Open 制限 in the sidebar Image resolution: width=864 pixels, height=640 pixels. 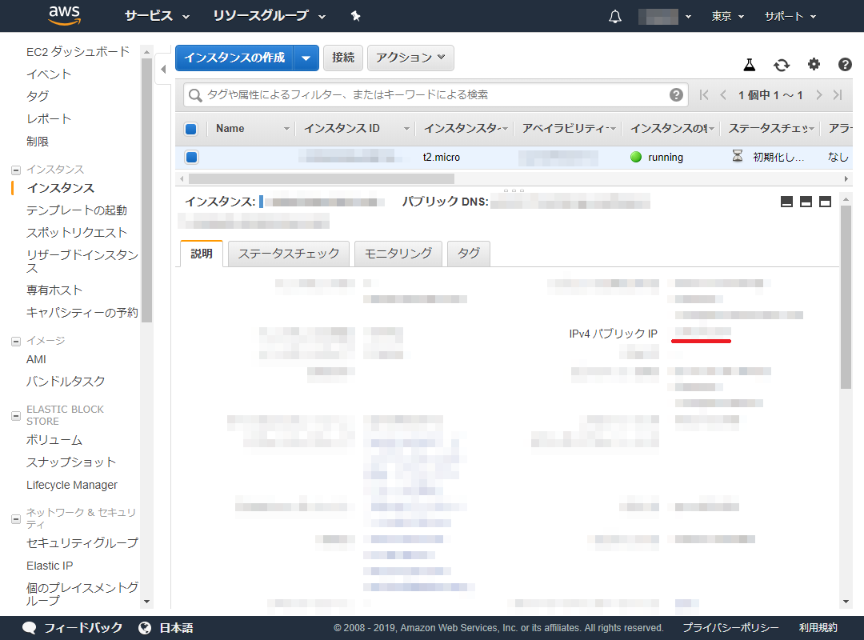(x=38, y=142)
